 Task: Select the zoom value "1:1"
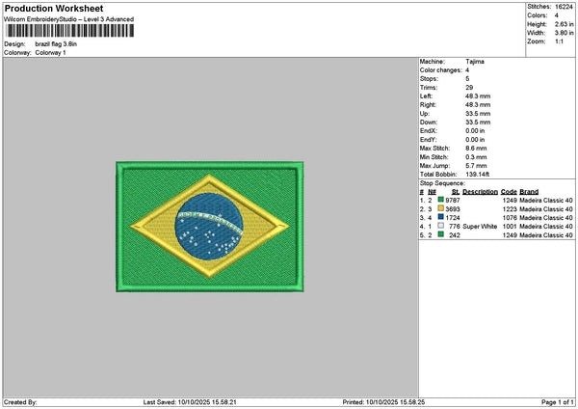[559, 41]
